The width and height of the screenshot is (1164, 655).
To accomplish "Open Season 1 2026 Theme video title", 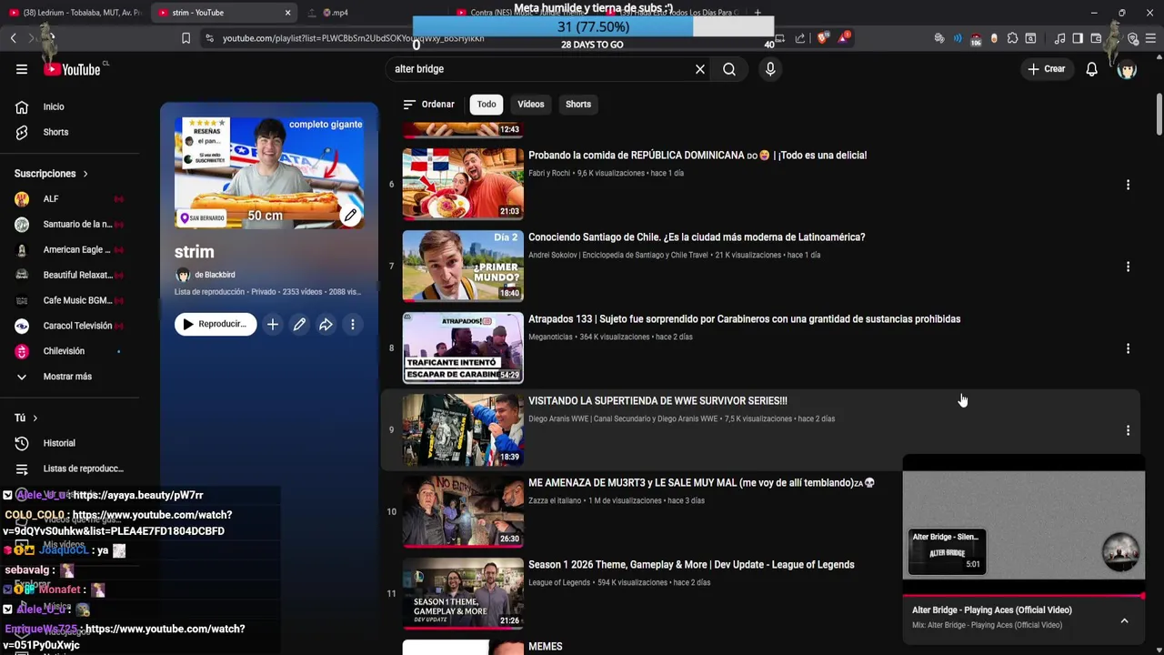I will click(691, 565).
